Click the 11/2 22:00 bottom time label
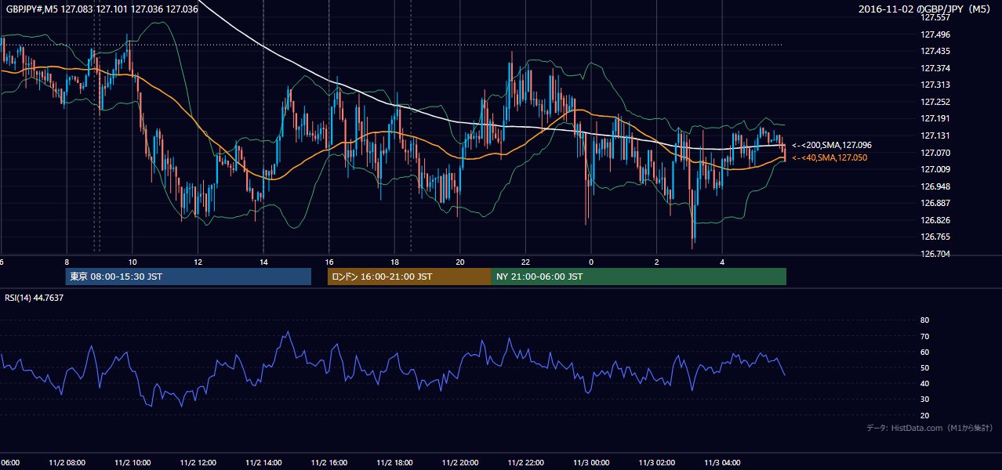 [x=526, y=462]
